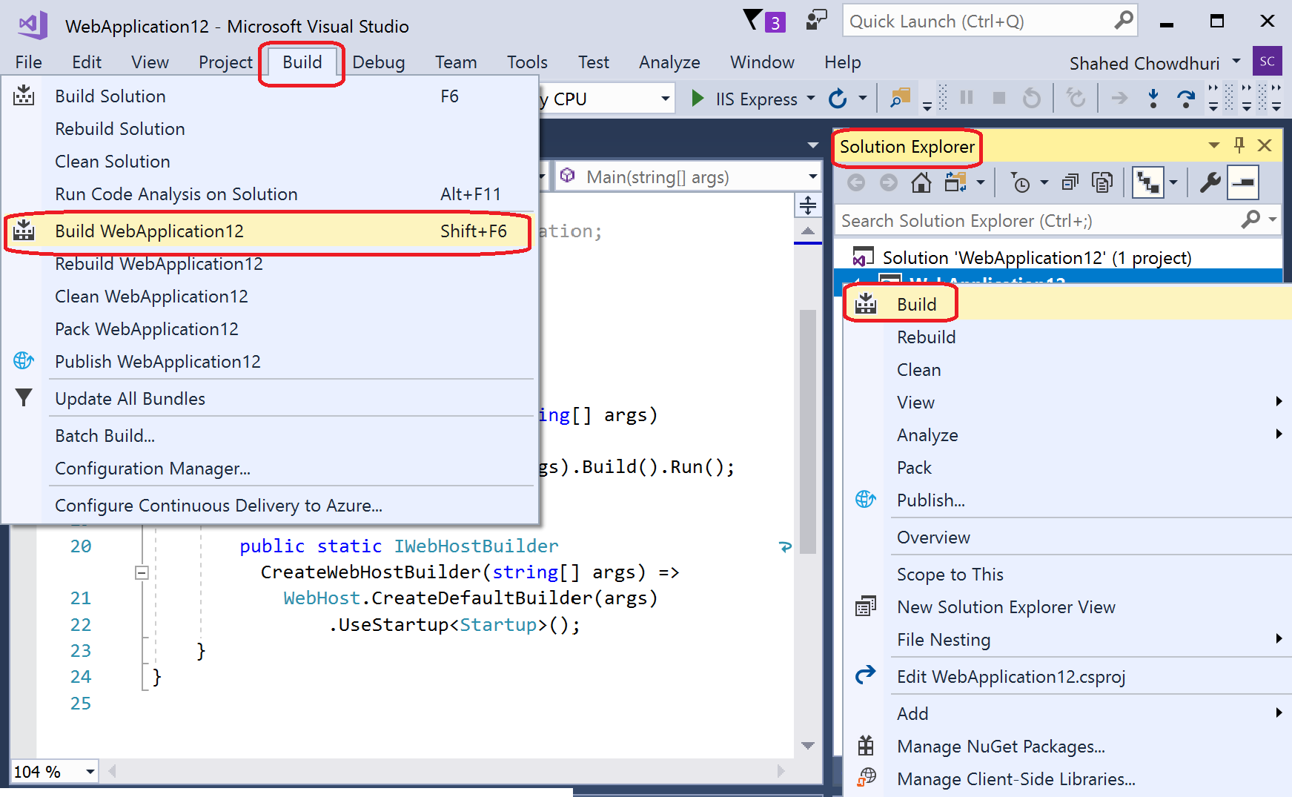Select Update All Bundles
1292x797 pixels.
tap(270, 399)
